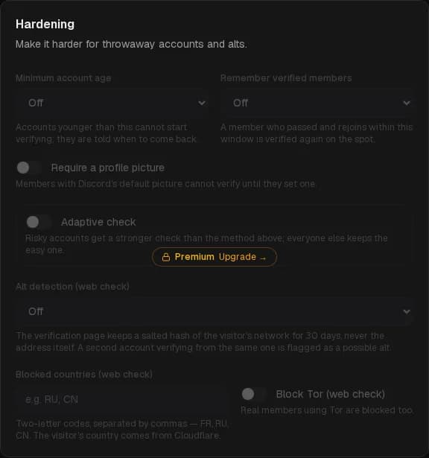Focus the Blocked countries input field
This screenshot has width=429, height=458.
click(122, 399)
